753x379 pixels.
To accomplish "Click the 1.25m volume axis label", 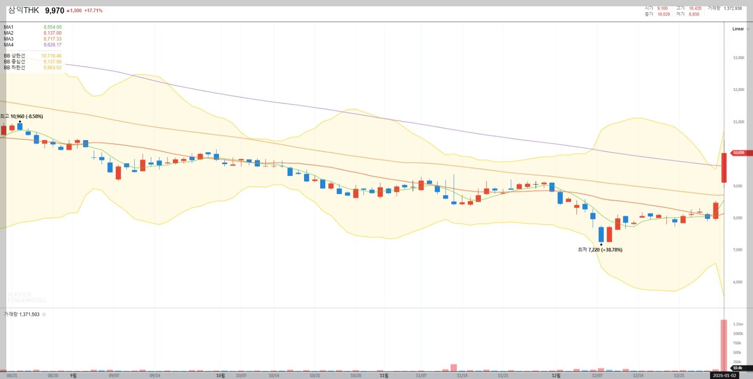I will (x=738, y=324).
